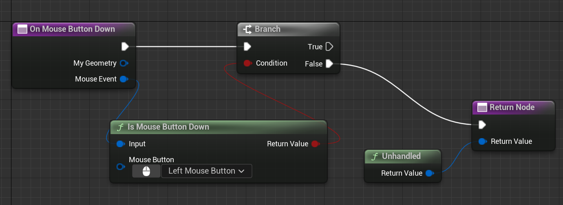The image size is (563, 205).
Task: Click the Branch False execution pin
Action: pyautogui.click(x=329, y=64)
